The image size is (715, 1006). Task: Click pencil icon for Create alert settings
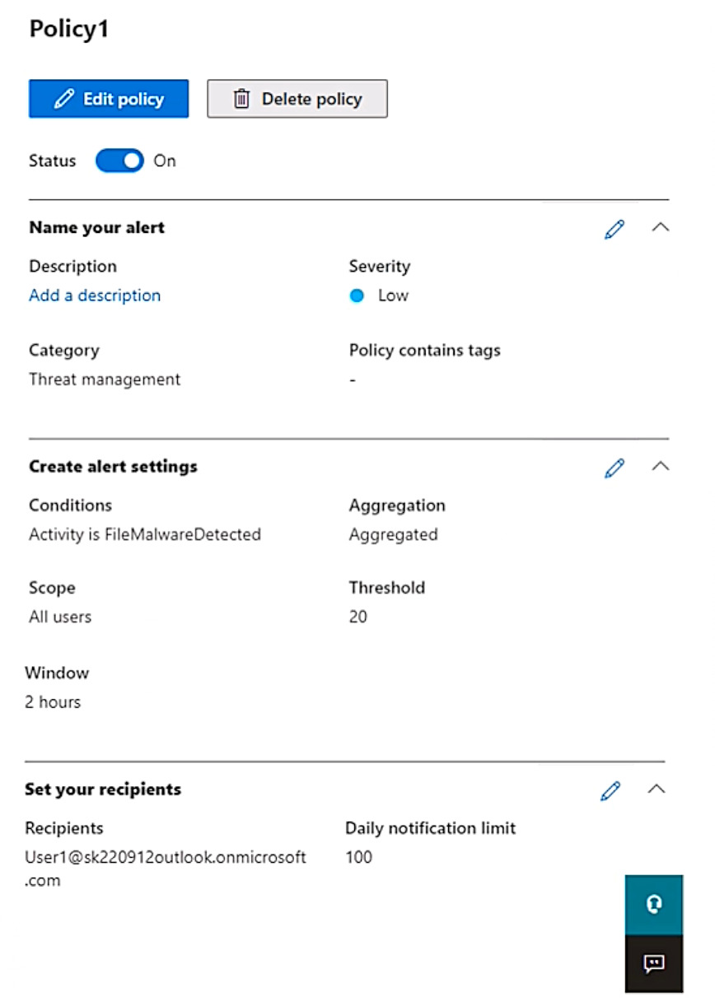[614, 468]
